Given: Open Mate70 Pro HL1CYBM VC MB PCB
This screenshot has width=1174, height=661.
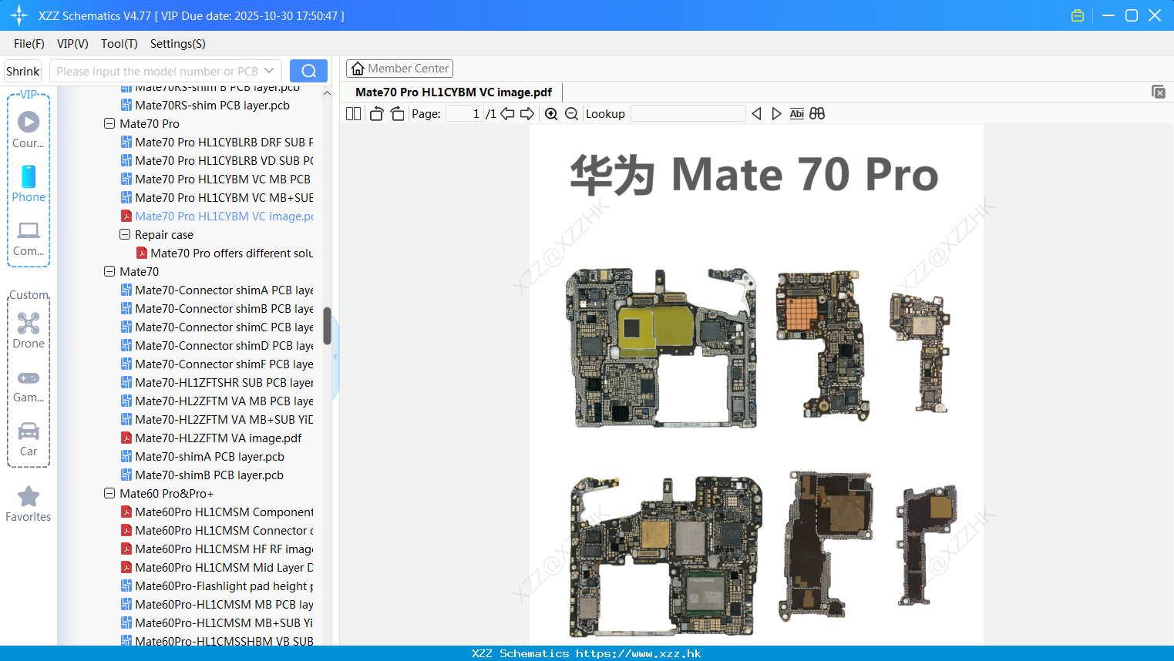Looking at the screenshot, I should pyautogui.click(x=216, y=180).
